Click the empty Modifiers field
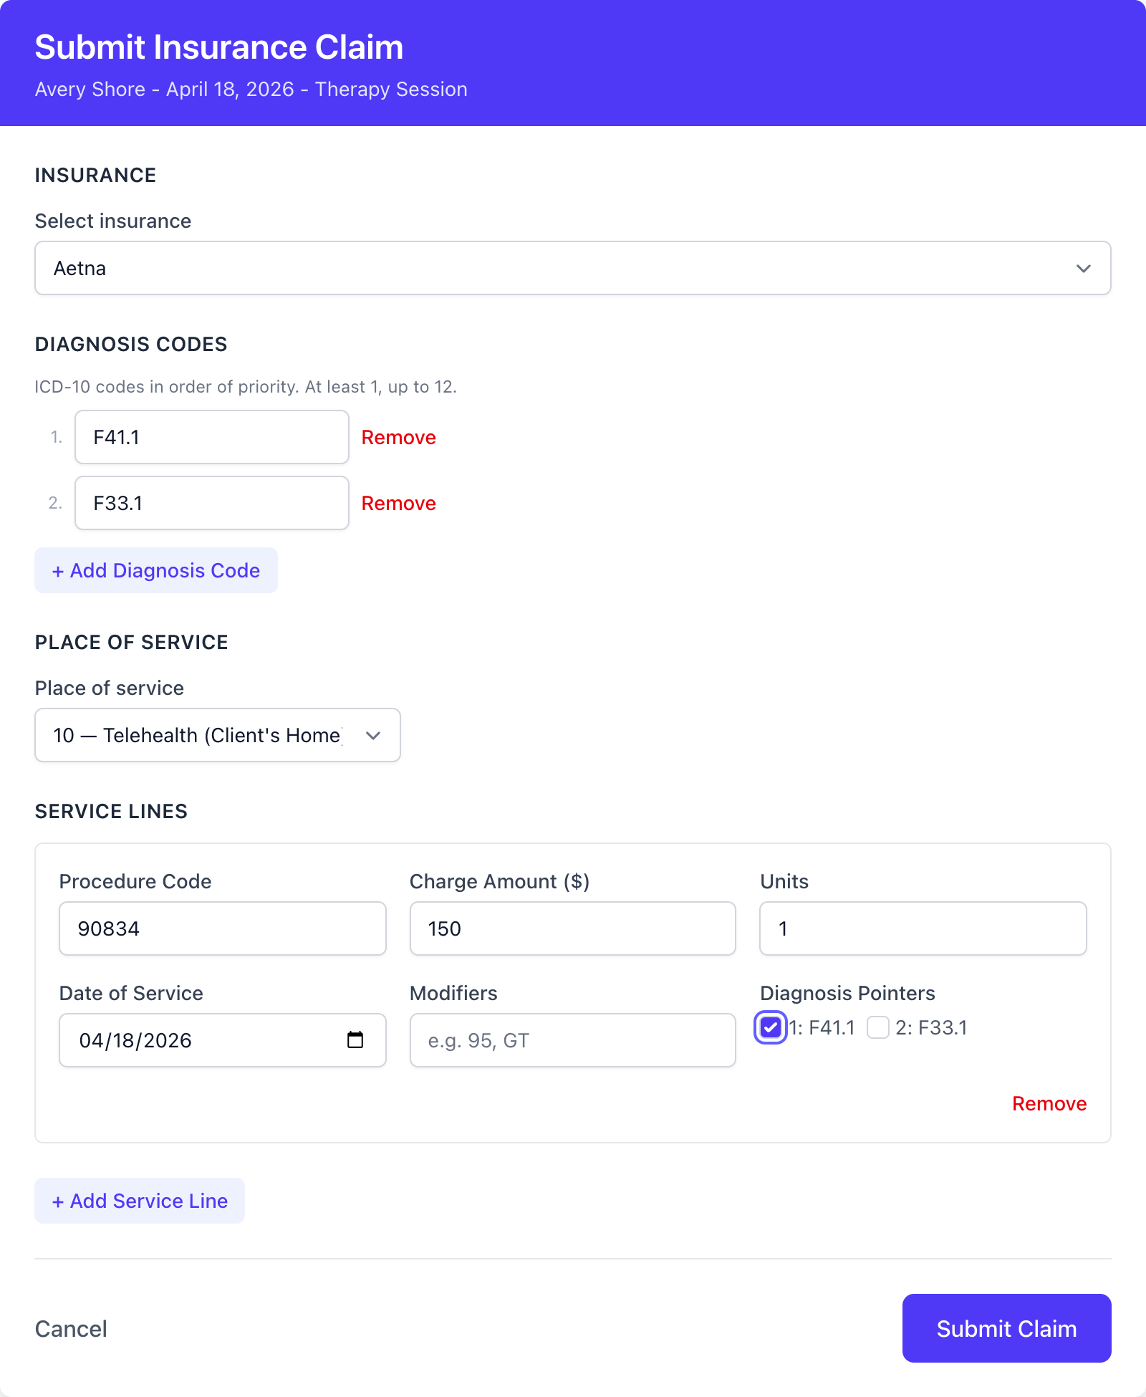Image resolution: width=1146 pixels, height=1397 pixels. (572, 1040)
